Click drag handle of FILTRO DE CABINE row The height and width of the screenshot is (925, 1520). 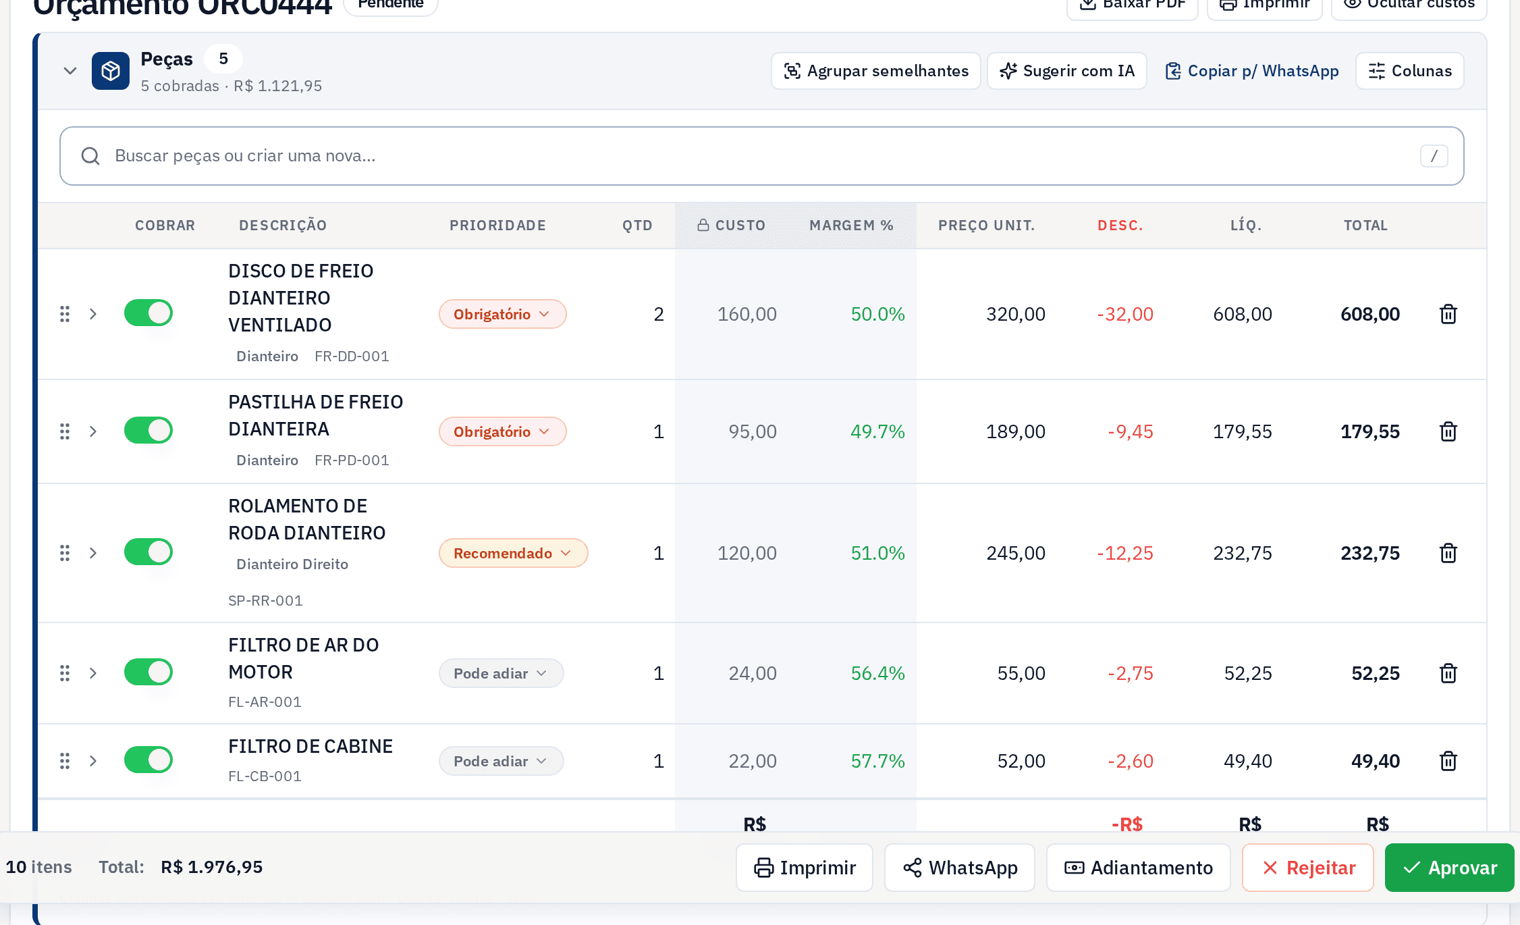click(x=65, y=761)
